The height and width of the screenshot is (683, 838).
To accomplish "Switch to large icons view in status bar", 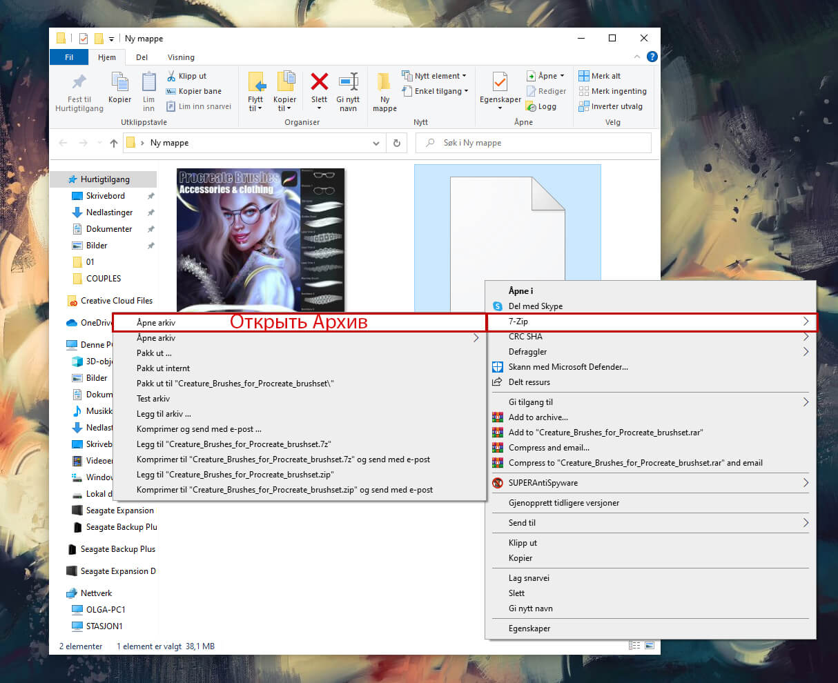I will point(649,646).
